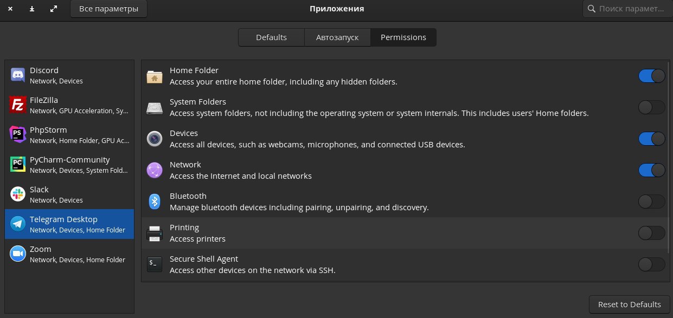Viewport: 673px width, 318px height.
Task: Select the PyCharm-Community app icon
Action: [x=18, y=165]
